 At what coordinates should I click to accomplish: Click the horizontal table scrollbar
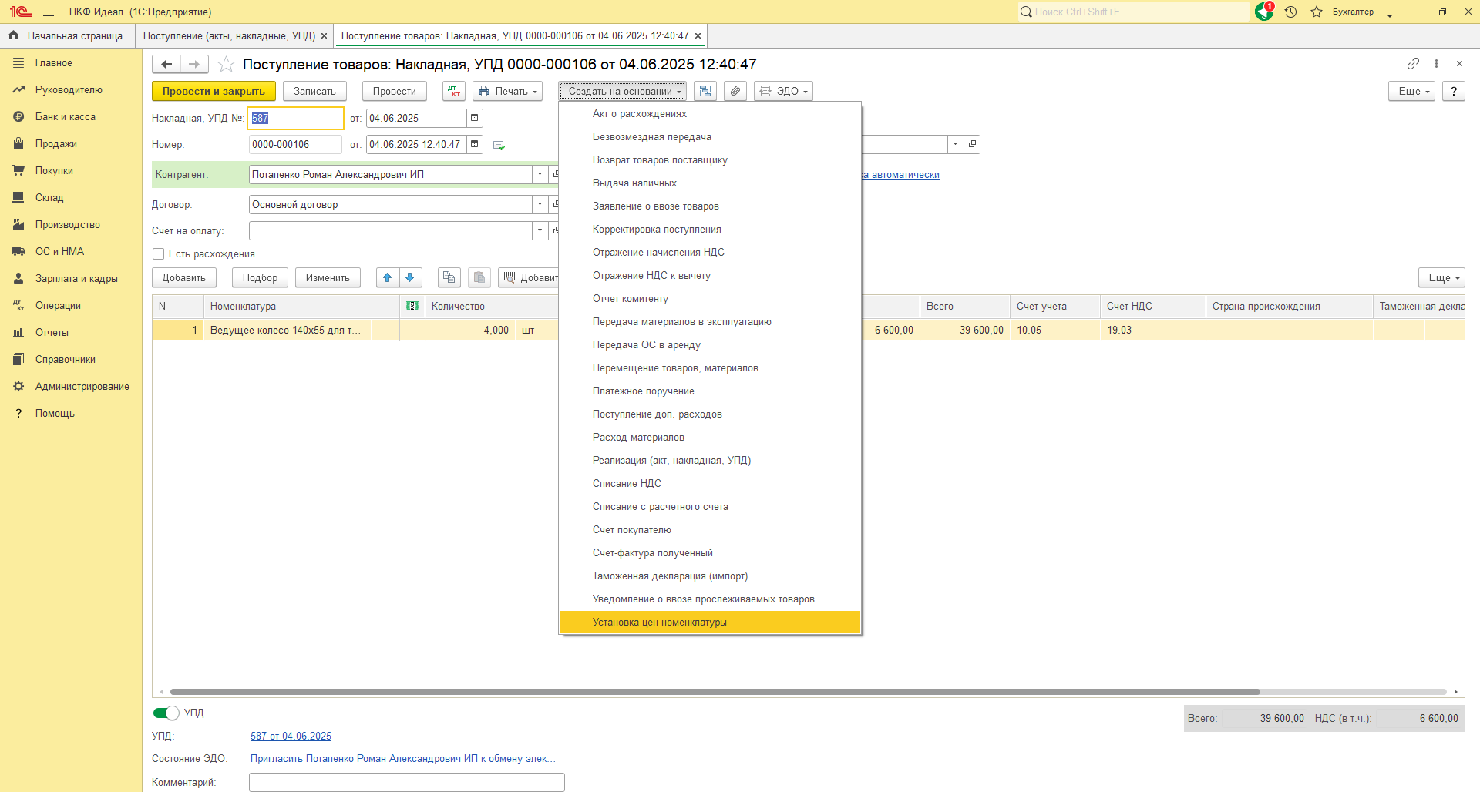coord(715,692)
